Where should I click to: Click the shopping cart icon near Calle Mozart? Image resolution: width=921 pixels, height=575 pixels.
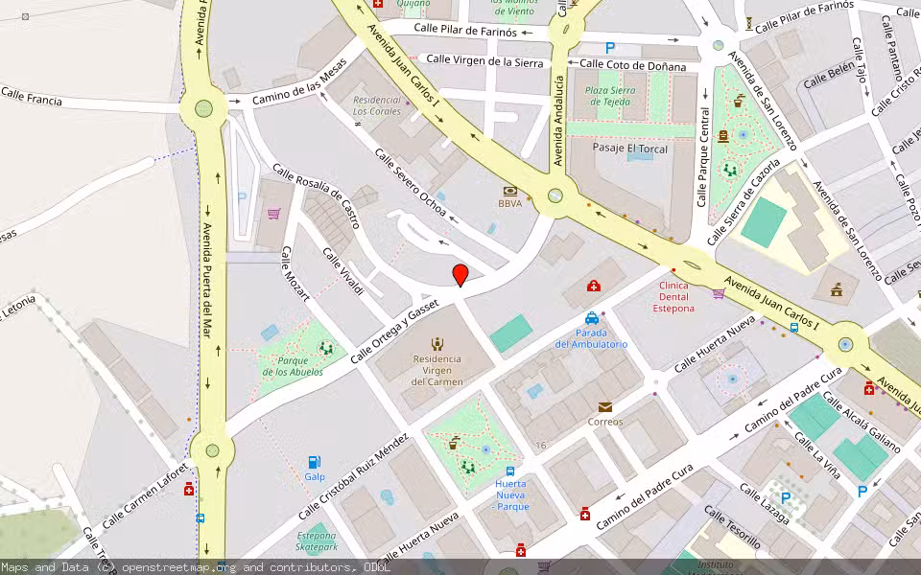coord(273,214)
